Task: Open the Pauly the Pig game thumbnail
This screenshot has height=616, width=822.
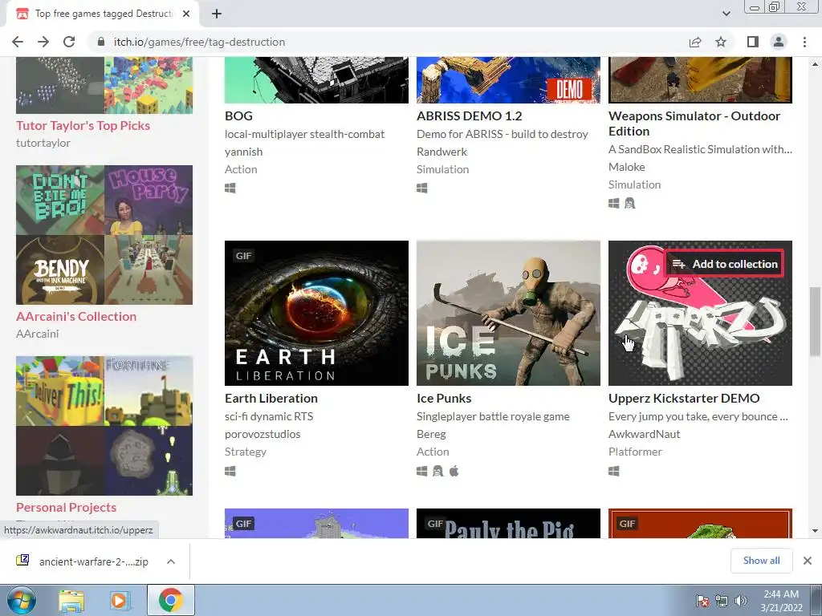Action: click(508, 523)
